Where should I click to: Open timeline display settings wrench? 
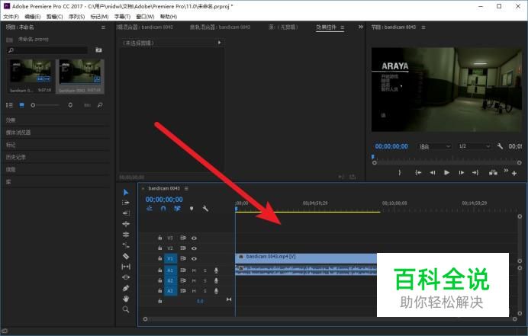click(205, 209)
